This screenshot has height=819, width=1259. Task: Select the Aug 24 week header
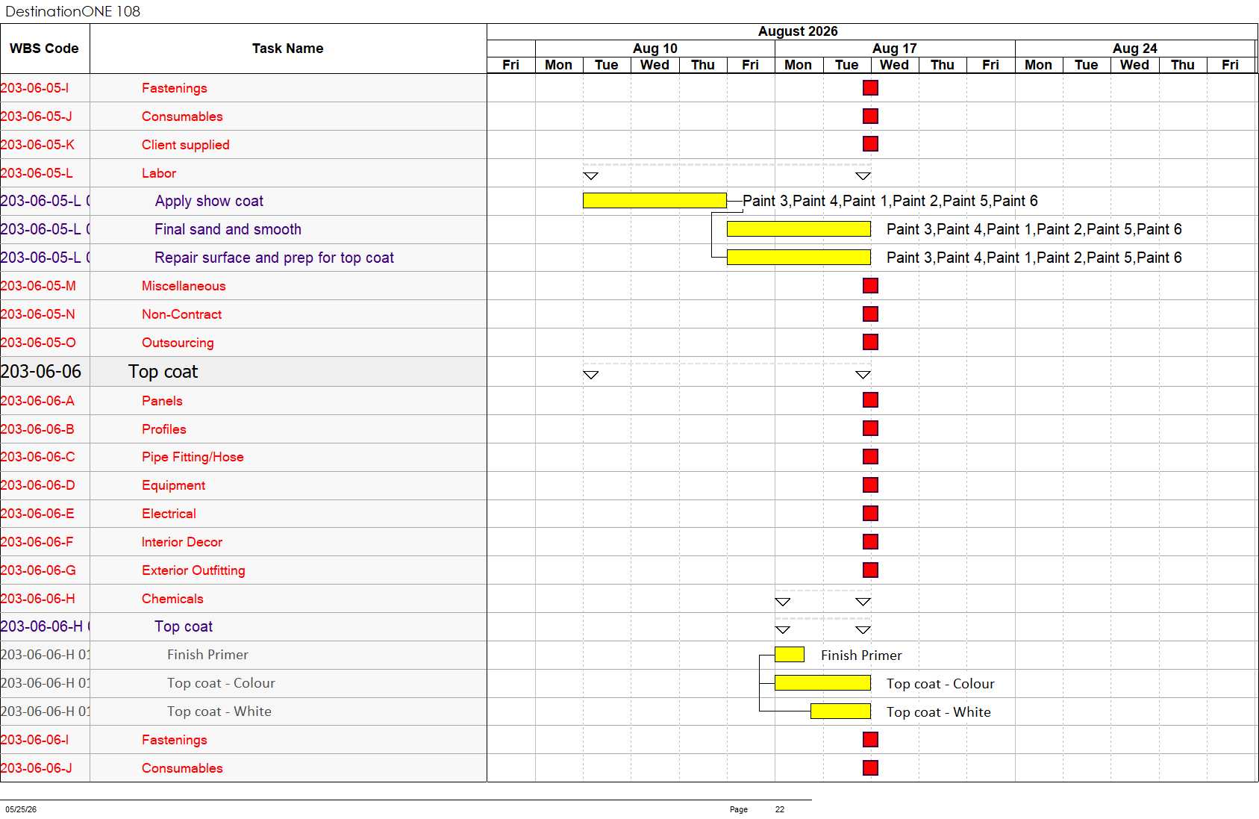tap(1135, 49)
